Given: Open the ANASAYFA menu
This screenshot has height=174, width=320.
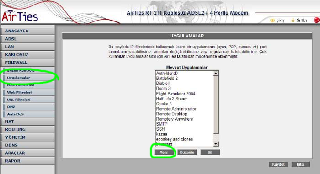Looking at the screenshot, I should click(x=28, y=31).
